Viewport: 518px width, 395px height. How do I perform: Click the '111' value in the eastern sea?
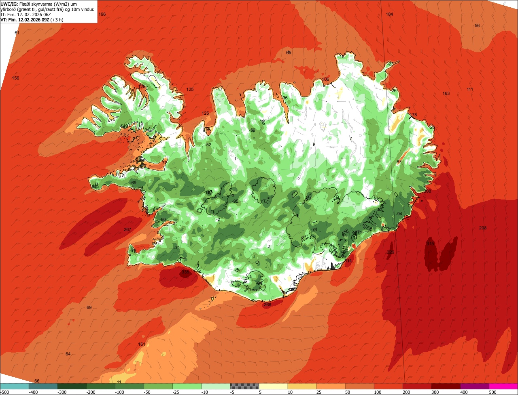coord(470,89)
